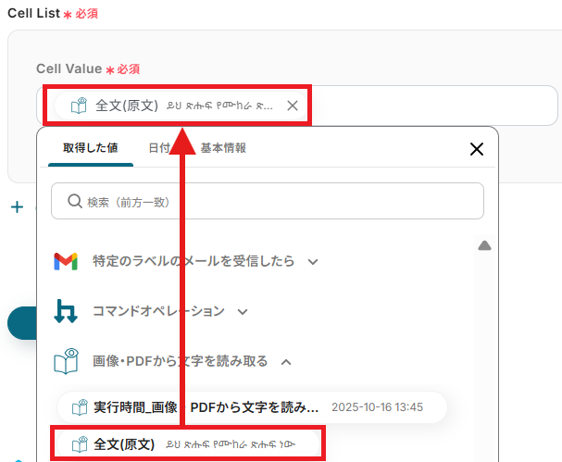The width and height of the screenshot is (562, 462).
Task: Click the scrollbar up arrow
Action: 484,245
